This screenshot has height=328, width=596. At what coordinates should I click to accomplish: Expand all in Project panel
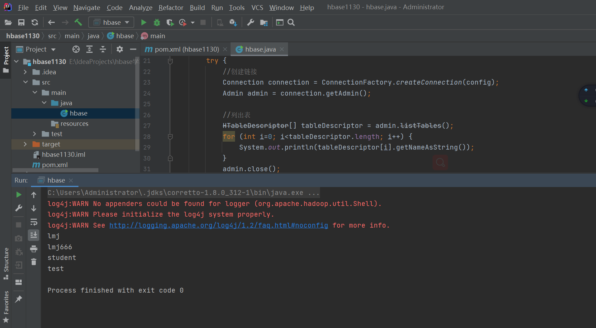tap(89, 49)
